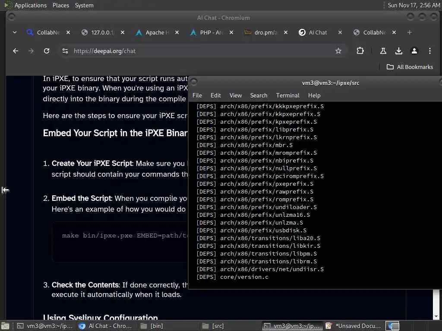This screenshot has width=442, height=331.
Task: Click the browser forward arrow
Action: tap(31, 51)
